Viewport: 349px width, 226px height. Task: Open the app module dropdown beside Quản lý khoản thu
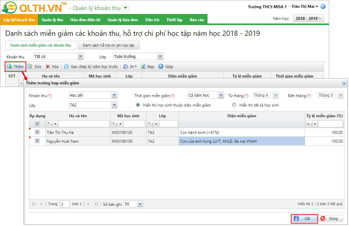tap(126, 8)
